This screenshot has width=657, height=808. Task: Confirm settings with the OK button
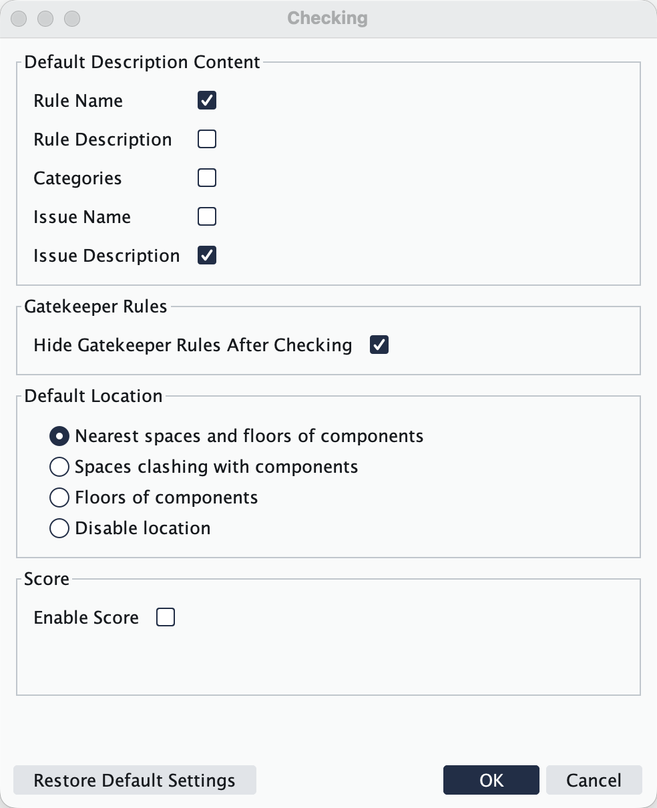coord(491,779)
